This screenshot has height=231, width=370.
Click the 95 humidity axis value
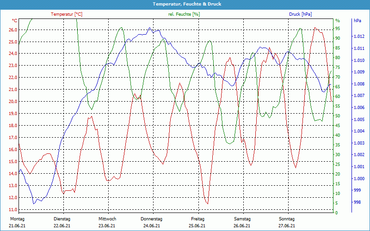tap(338, 29)
